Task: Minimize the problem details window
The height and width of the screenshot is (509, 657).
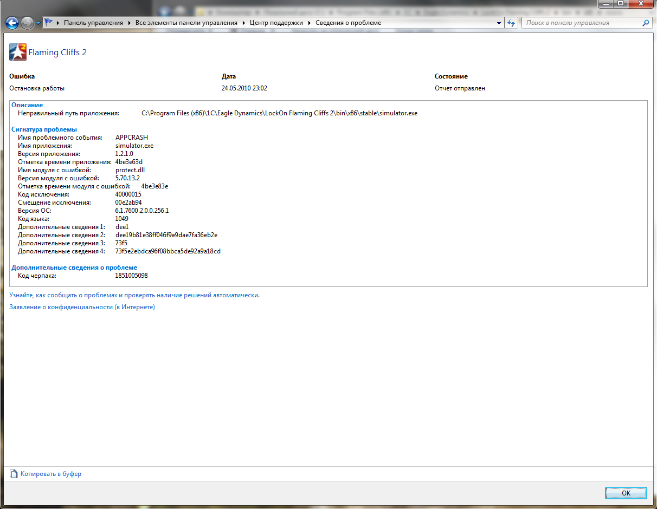Action: [606, 3]
